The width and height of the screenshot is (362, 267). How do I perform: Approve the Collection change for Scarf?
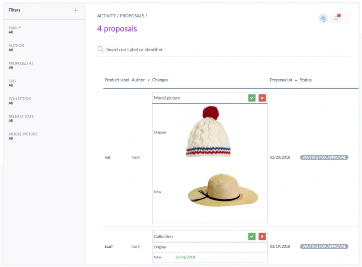[x=252, y=236]
